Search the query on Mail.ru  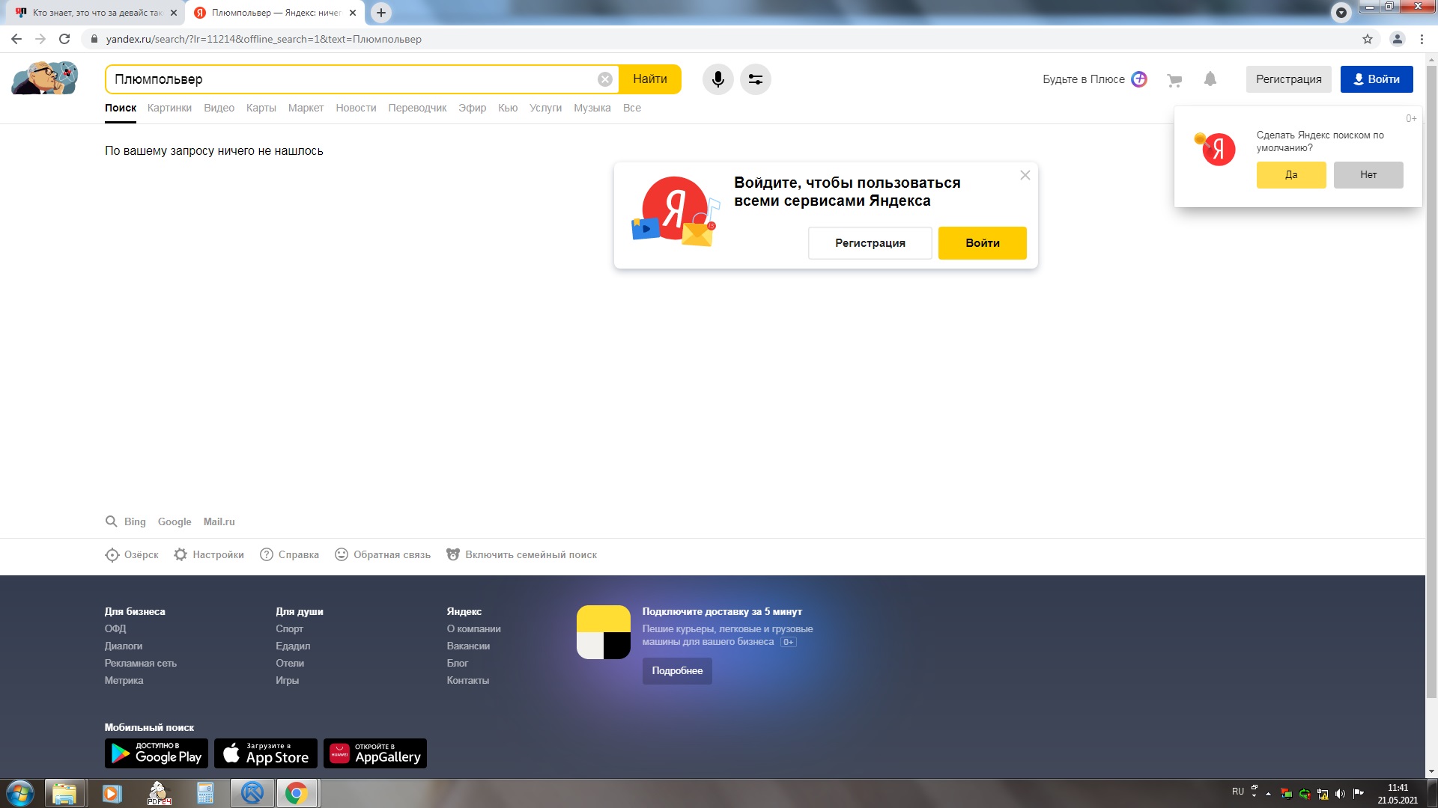[219, 521]
